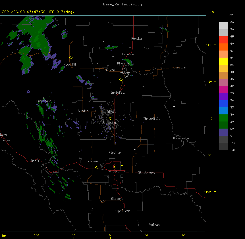Viewport: 245px width, 239px height.
Task: Select the asterisk marker east of Innisfail
Action: coord(143,86)
